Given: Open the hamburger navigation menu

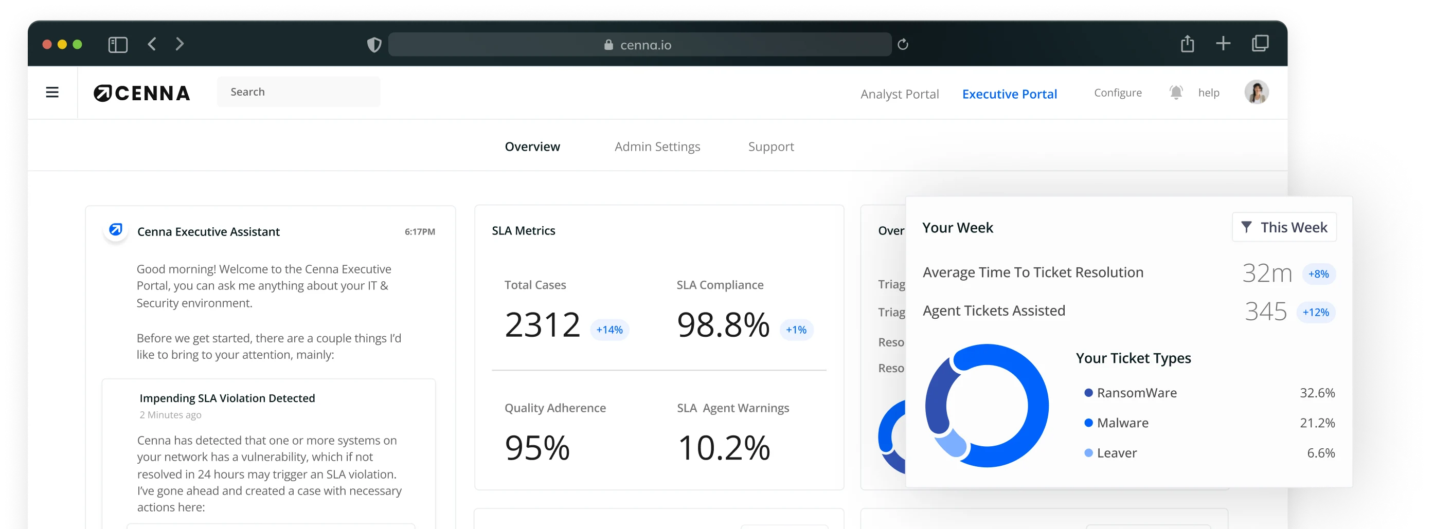Looking at the screenshot, I should pos(52,92).
